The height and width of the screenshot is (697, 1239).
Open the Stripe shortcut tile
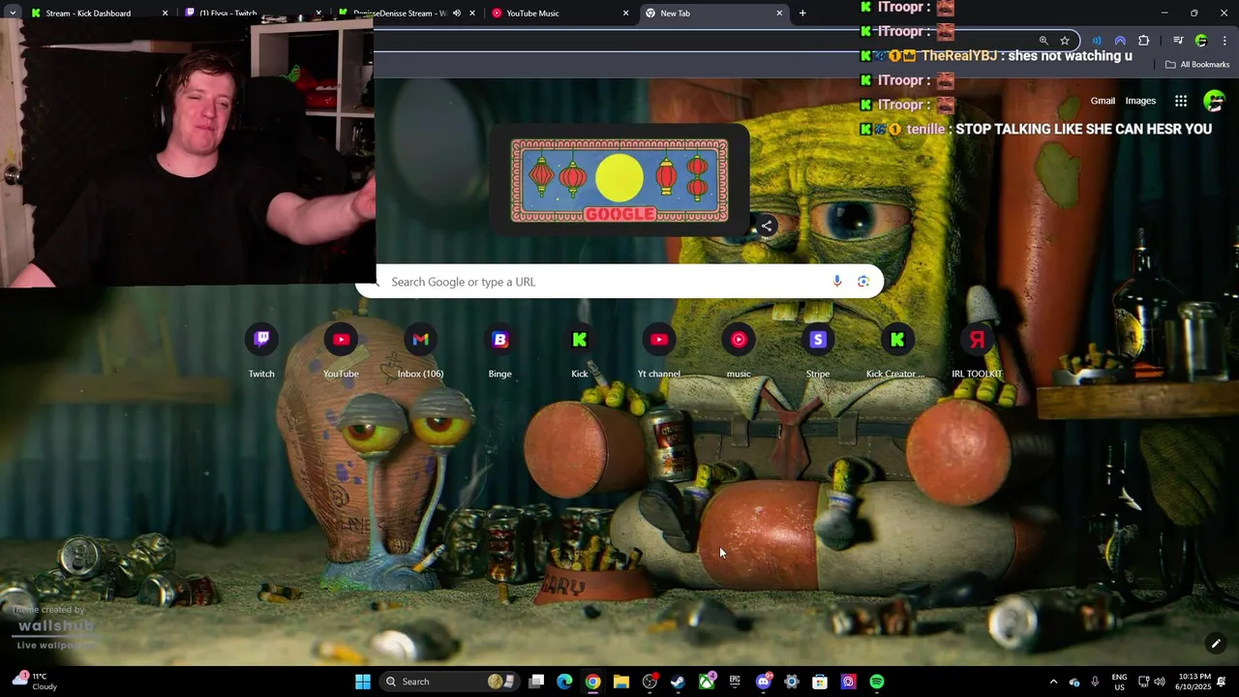coord(817,349)
